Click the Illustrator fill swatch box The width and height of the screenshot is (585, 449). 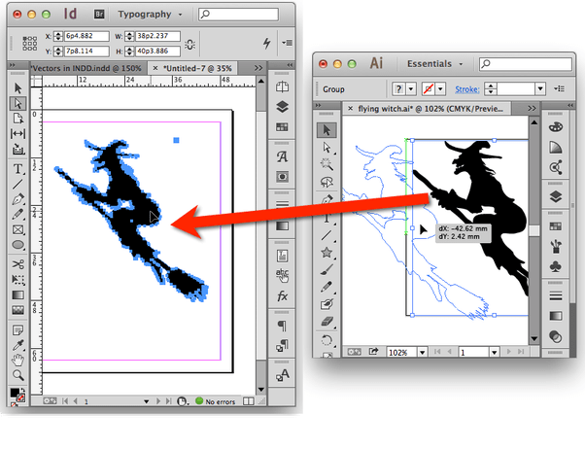pyautogui.click(x=398, y=89)
